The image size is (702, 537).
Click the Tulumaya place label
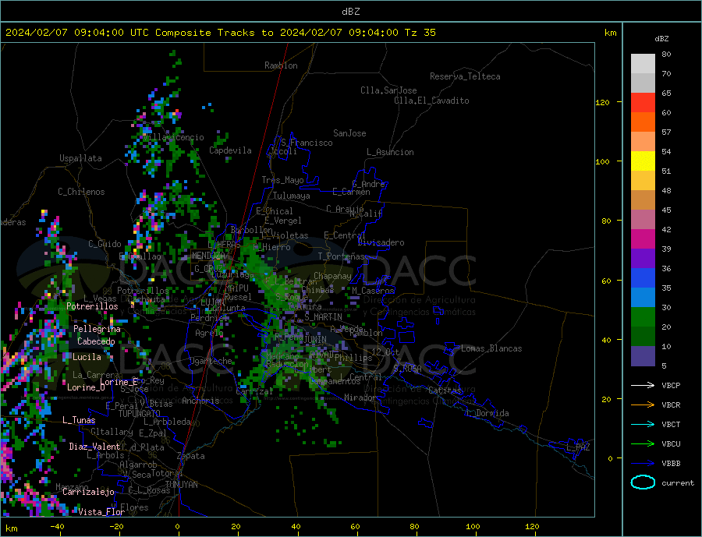pyautogui.click(x=292, y=196)
